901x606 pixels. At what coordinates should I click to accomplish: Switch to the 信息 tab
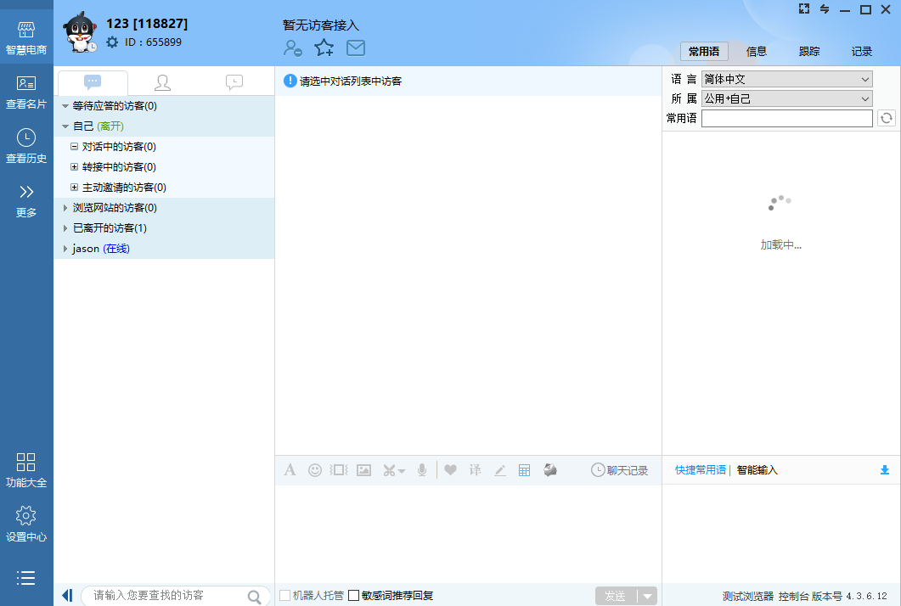click(757, 52)
